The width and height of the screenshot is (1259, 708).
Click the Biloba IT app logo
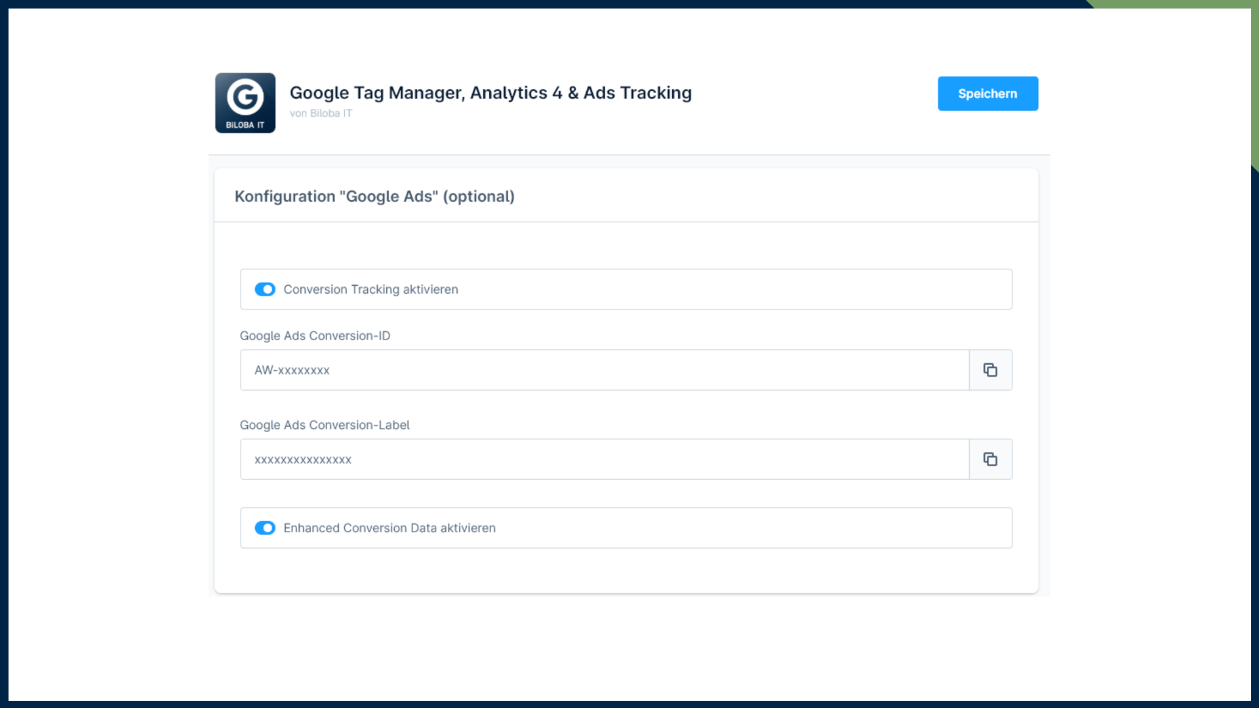pos(245,103)
